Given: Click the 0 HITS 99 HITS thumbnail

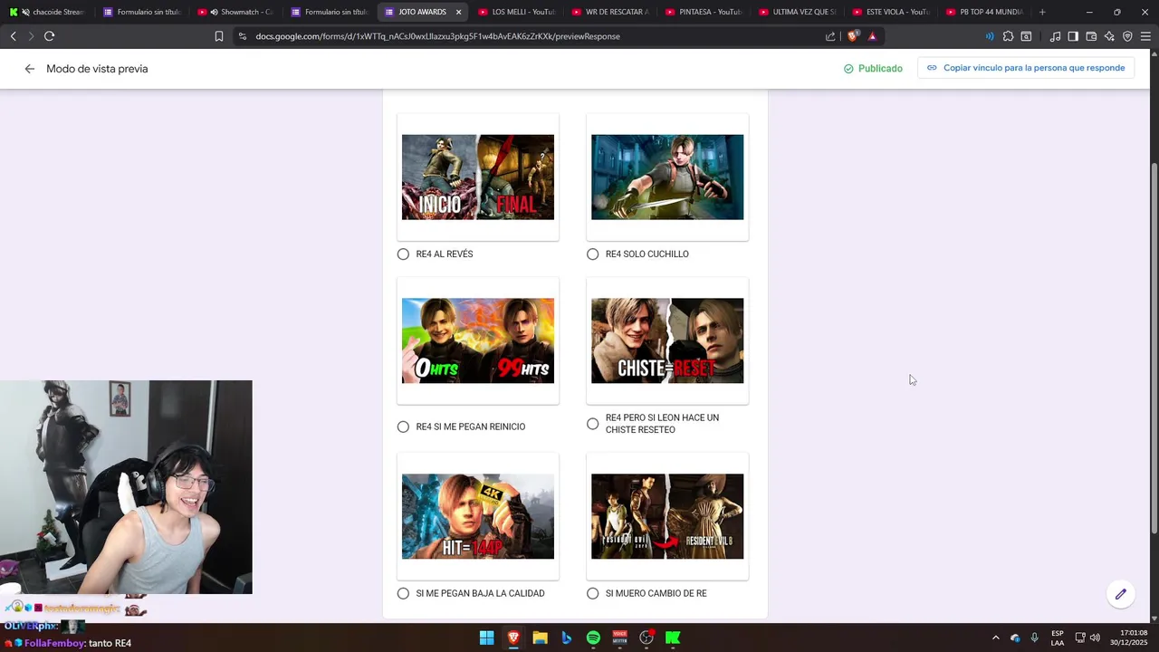Looking at the screenshot, I should click(478, 340).
